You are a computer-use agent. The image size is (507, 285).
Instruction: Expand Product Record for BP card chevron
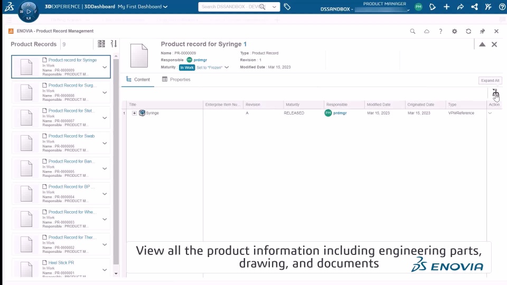click(x=105, y=194)
